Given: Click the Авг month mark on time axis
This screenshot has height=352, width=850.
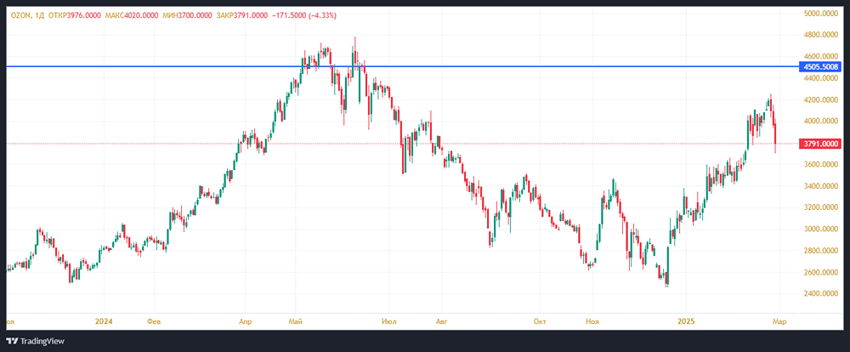Looking at the screenshot, I should 440,322.
